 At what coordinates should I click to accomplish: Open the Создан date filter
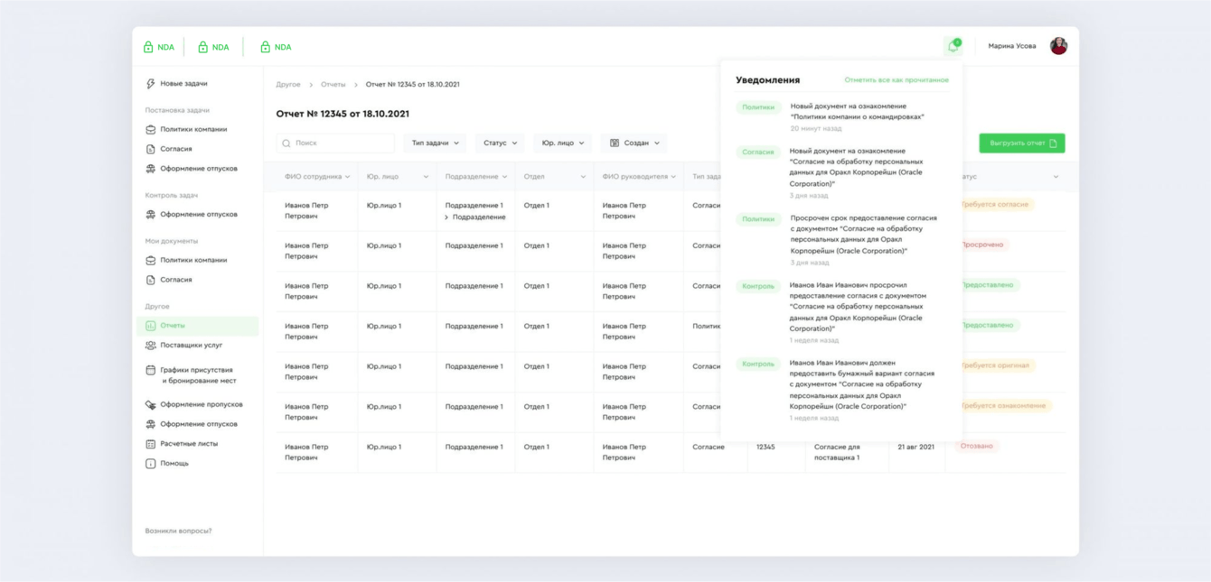[634, 143]
